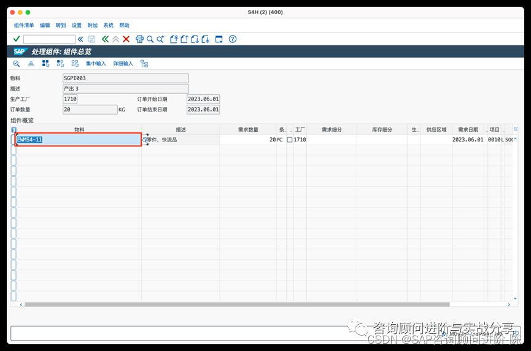The height and width of the screenshot is (351, 531).
Task: Click the Next Page icon
Action: click(x=195, y=39)
